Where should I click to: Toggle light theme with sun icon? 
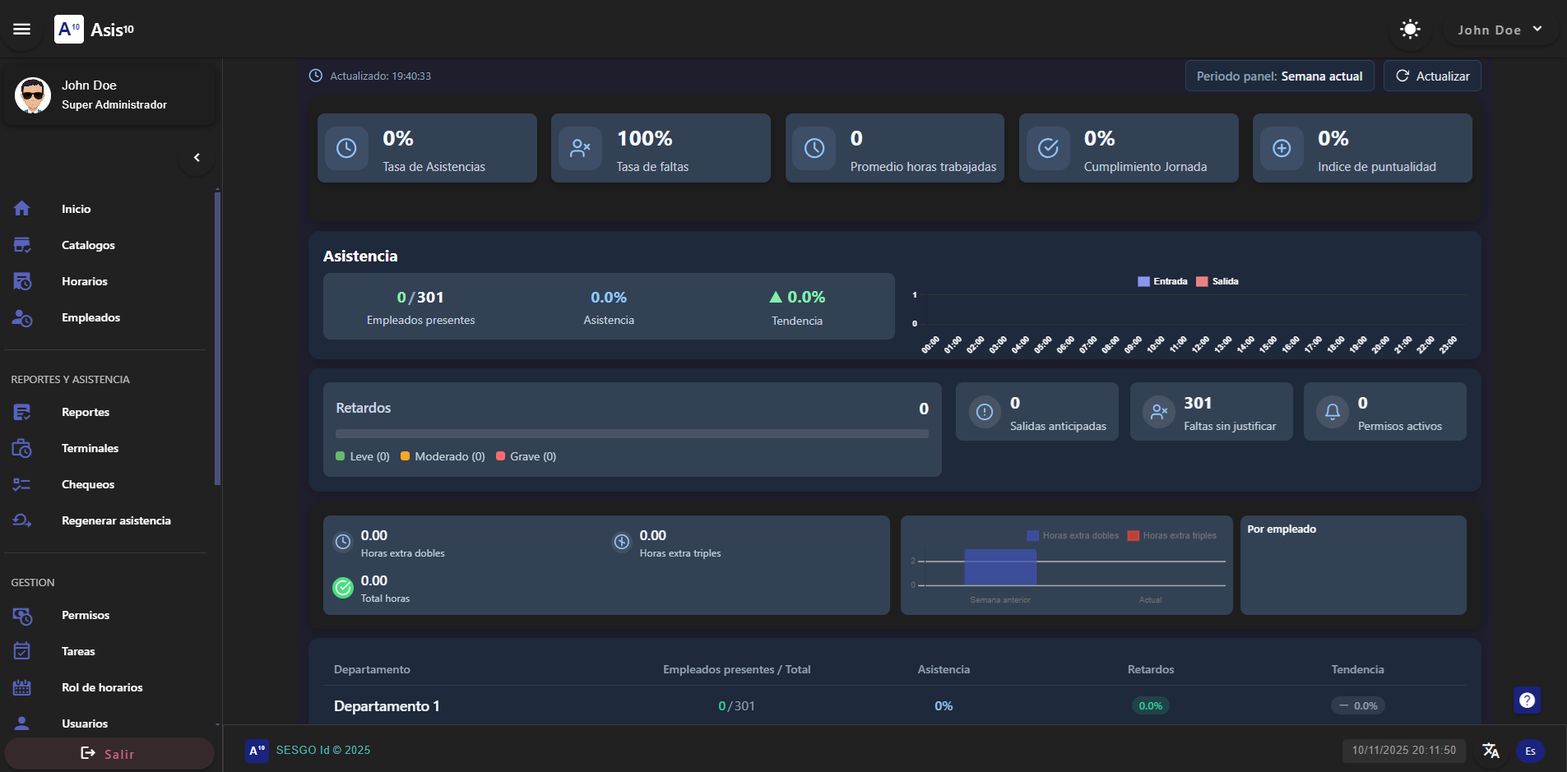(1410, 30)
